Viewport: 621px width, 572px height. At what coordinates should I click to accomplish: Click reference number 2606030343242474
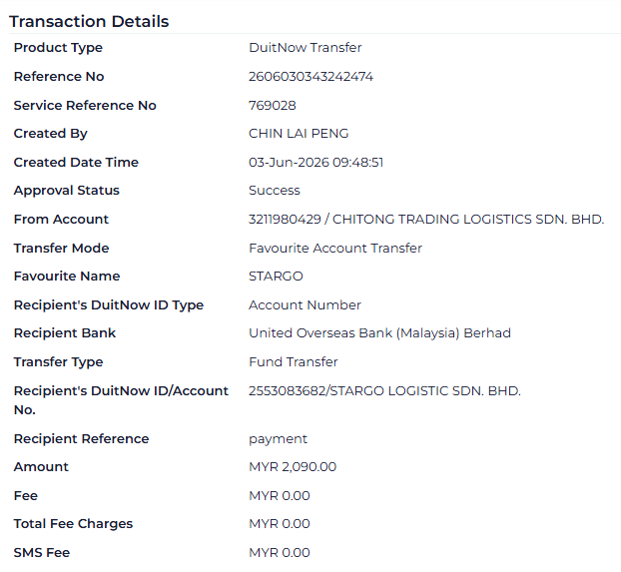[310, 77]
